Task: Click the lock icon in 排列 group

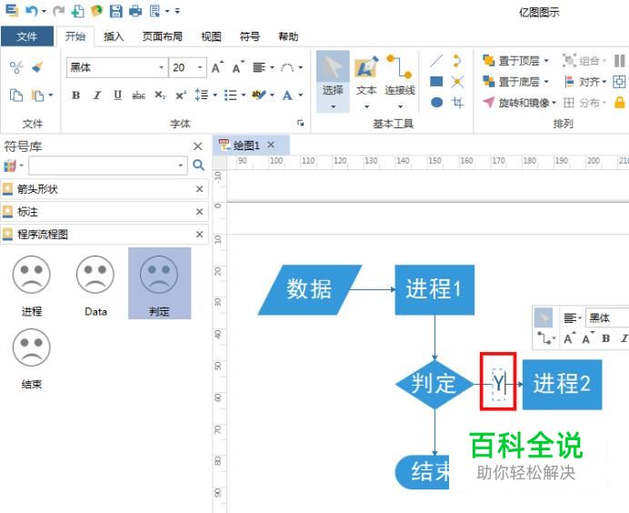Action: 619,103
